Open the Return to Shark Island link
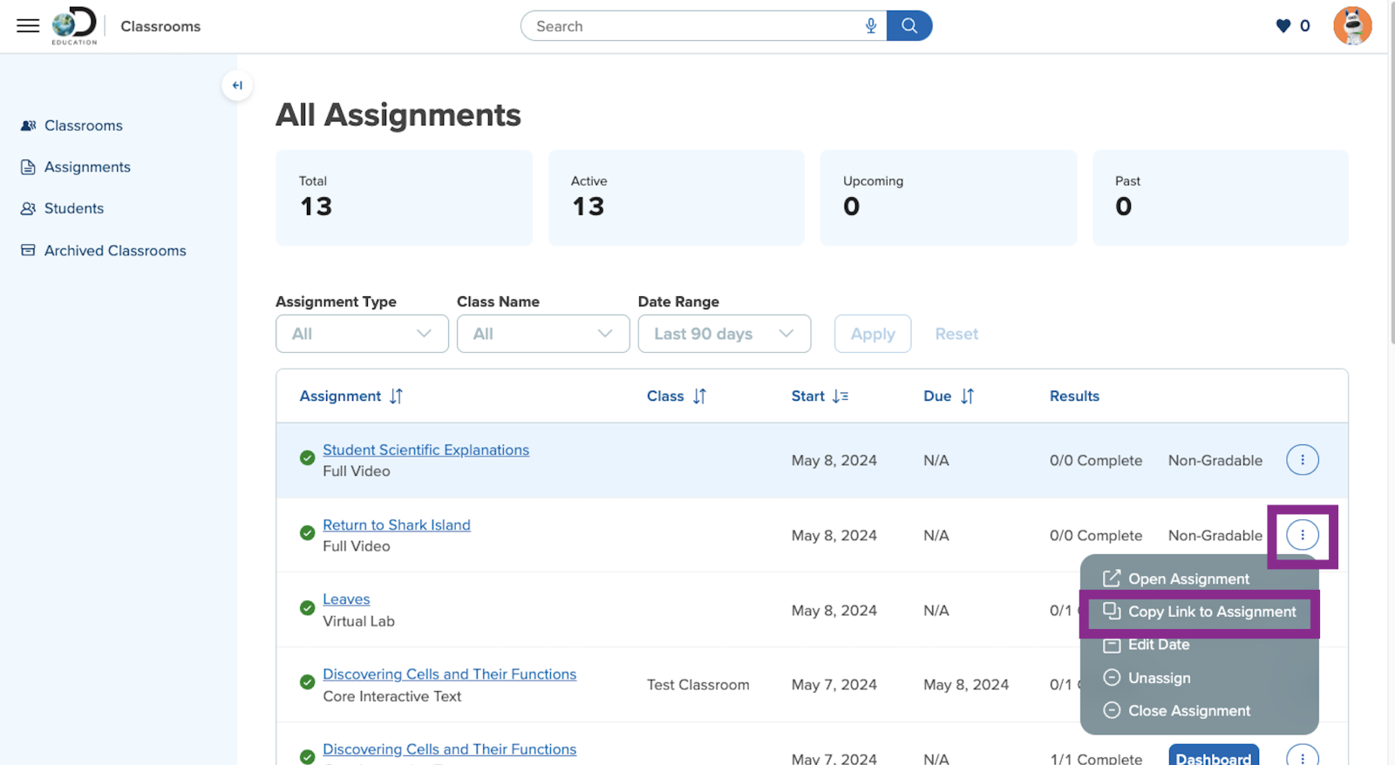 397,525
